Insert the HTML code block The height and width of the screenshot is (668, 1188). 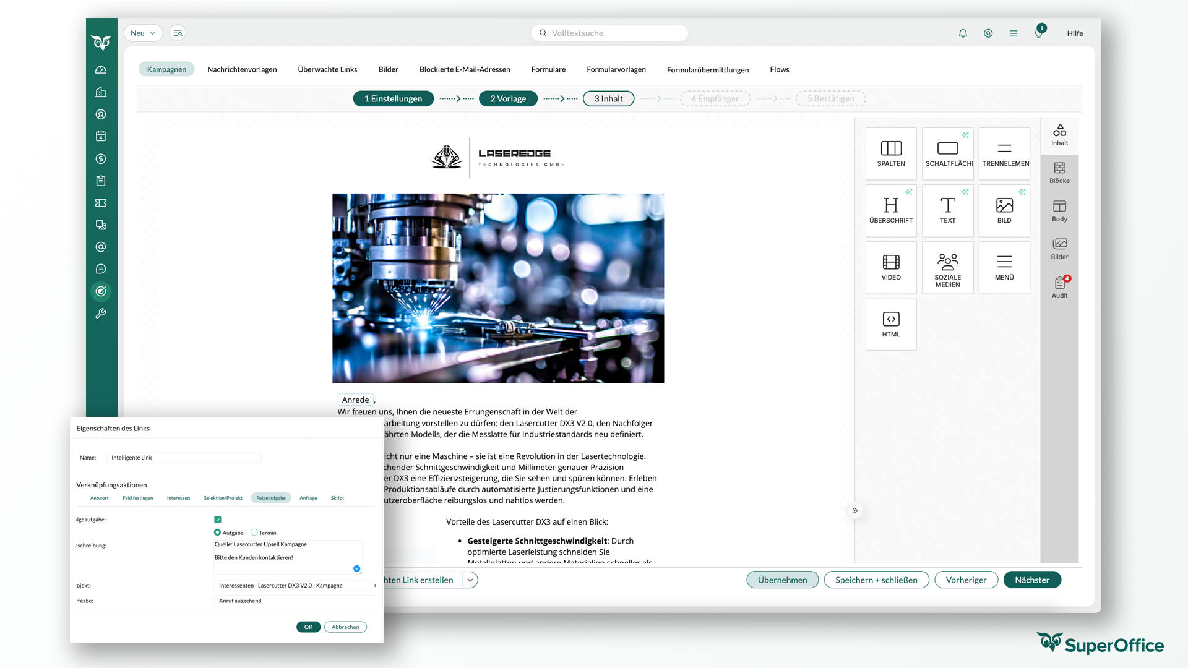(x=891, y=323)
